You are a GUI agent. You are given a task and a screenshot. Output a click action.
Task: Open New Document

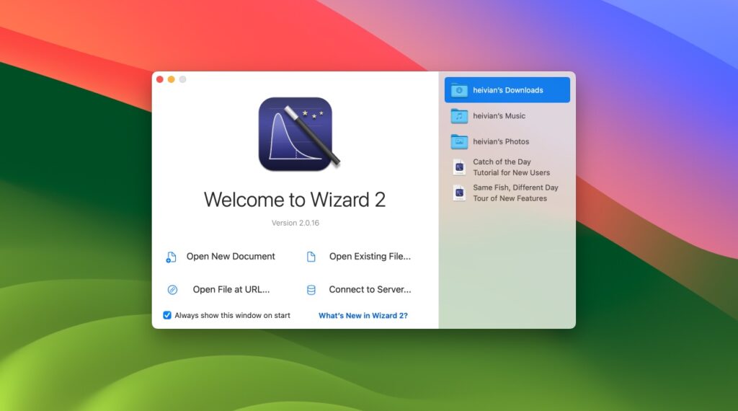[231, 257]
